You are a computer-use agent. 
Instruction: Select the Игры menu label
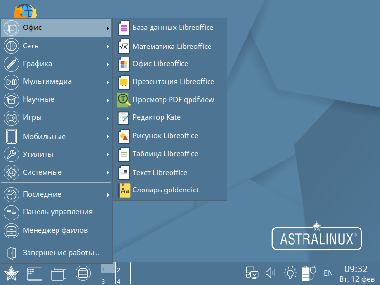[x=32, y=117]
